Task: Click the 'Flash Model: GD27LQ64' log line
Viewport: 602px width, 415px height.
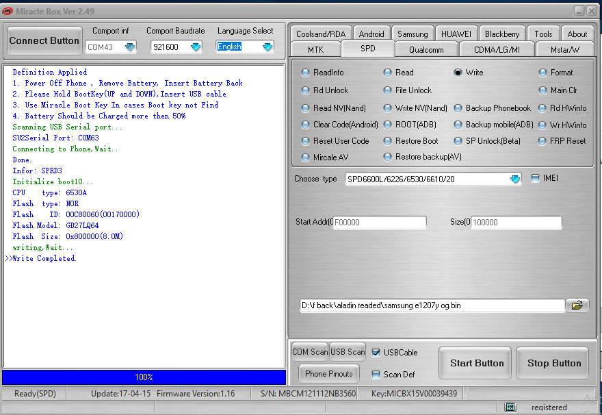Action: [x=55, y=225]
